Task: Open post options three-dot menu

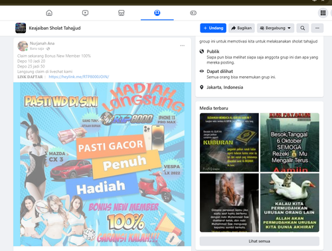Action: [182, 46]
